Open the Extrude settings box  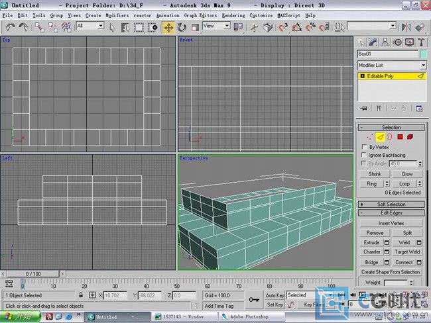point(387,243)
